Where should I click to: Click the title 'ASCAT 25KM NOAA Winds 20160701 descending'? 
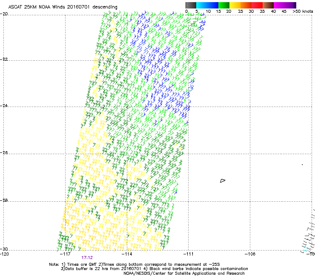63,7
